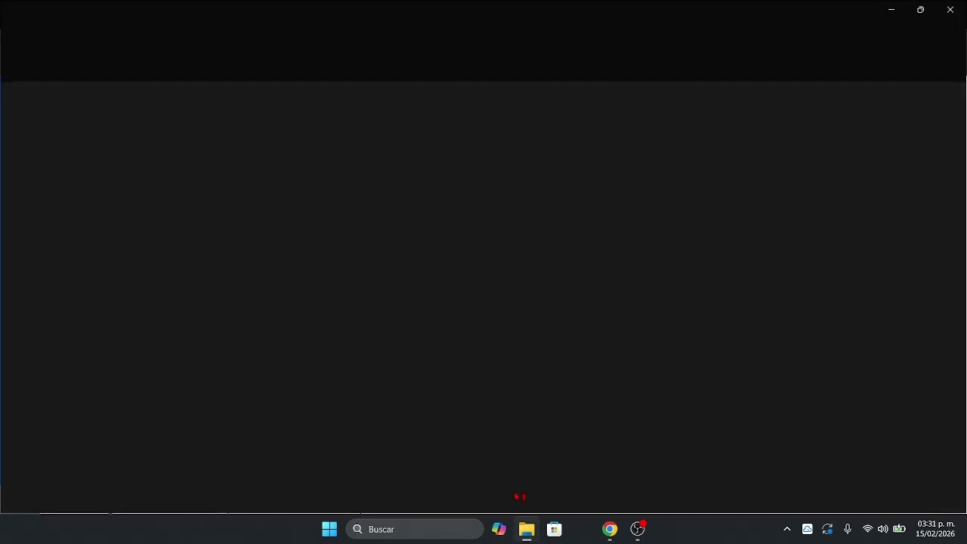
Task: Close the dark window
Action: (950, 10)
